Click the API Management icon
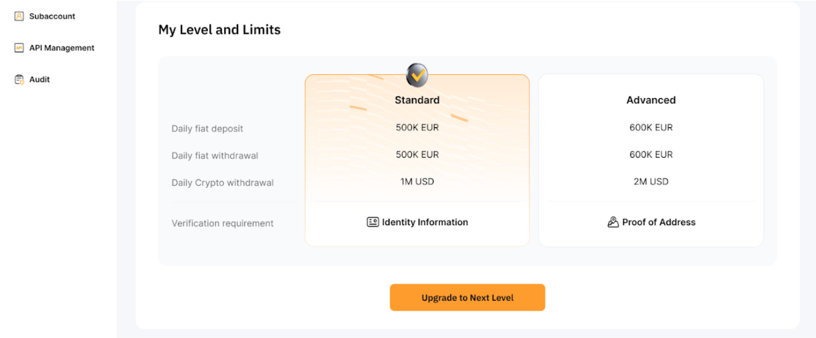 tap(19, 48)
